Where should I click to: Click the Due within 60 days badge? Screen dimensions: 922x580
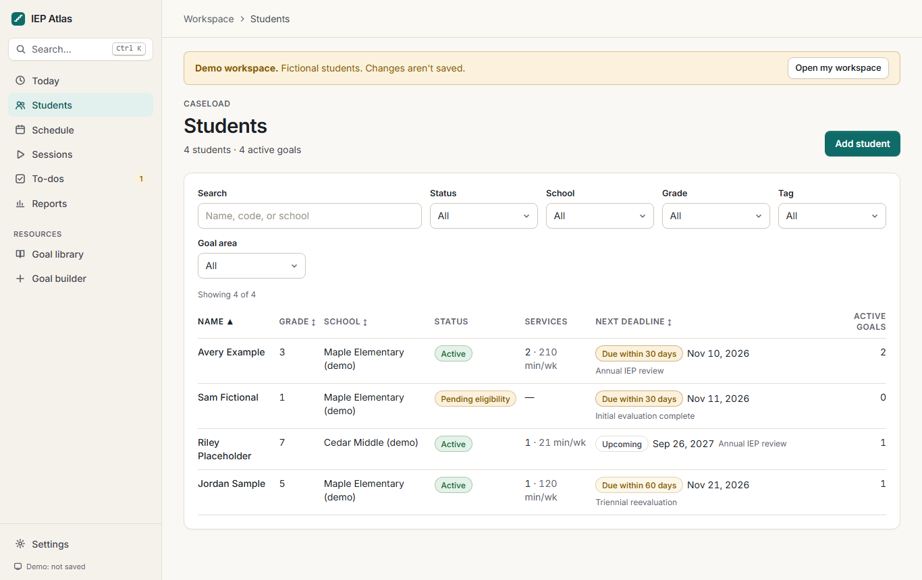click(639, 485)
